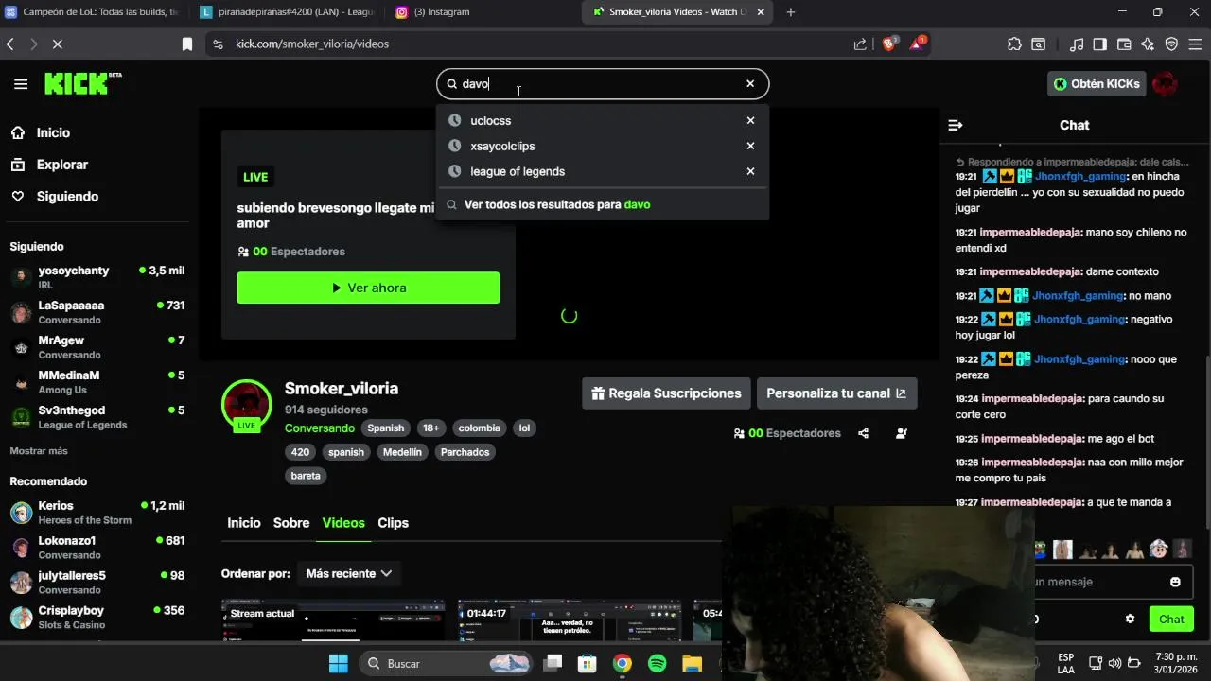Click the 'lol' tag
The height and width of the screenshot is (681, 1211).
[x=524, y=428]
